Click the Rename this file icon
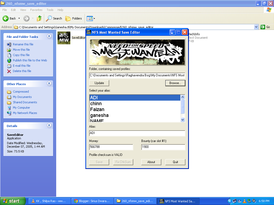The width and height of the screenshot is (274, 205). [9, 45]
